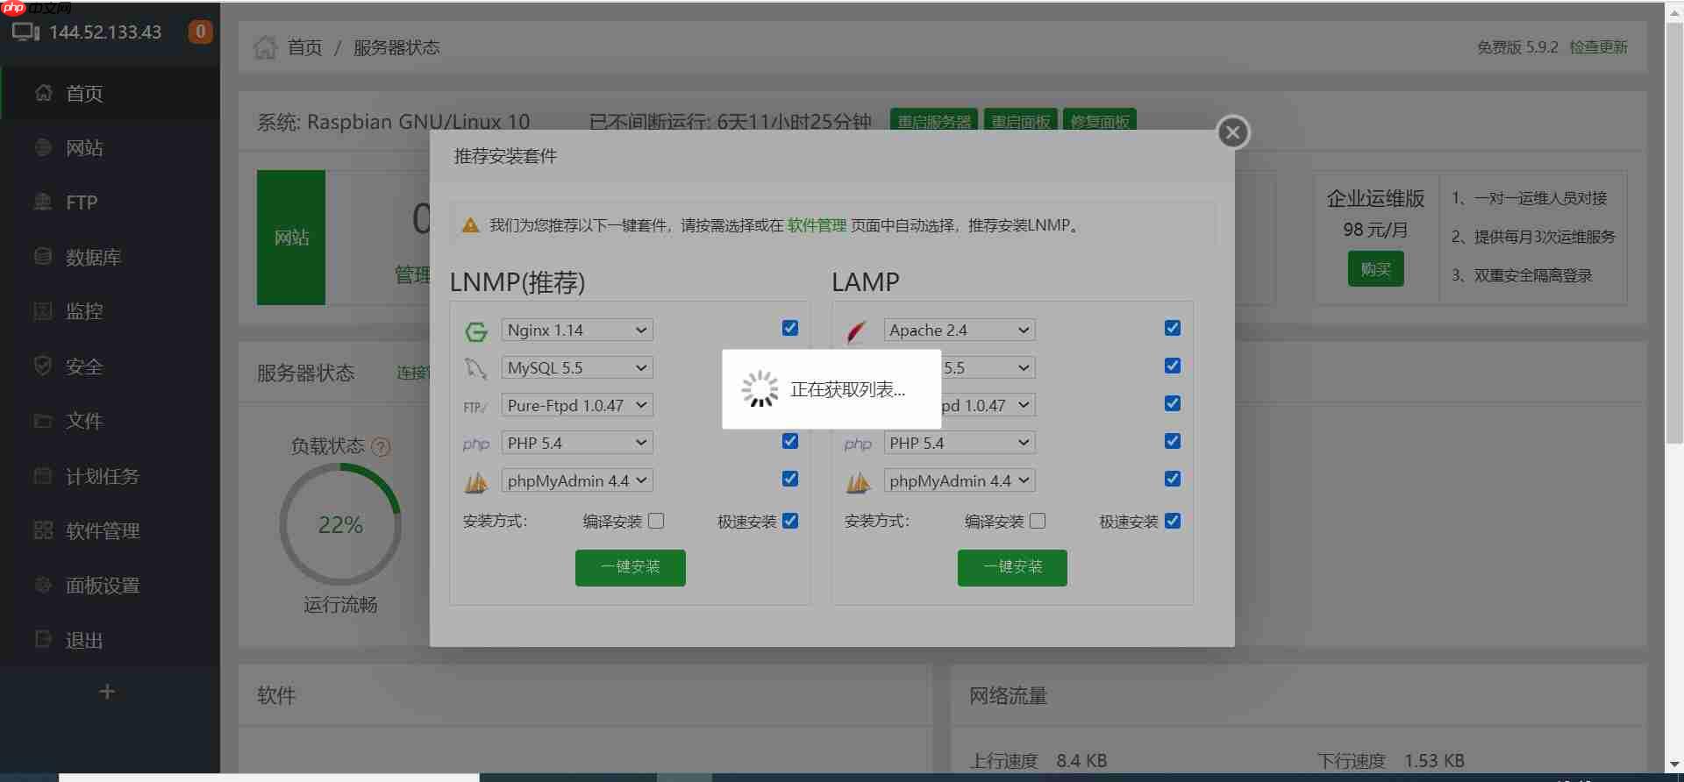Click the warning triangle icon in the notice
Screen dimensions: 1684x782
click(x=471, y=225)
